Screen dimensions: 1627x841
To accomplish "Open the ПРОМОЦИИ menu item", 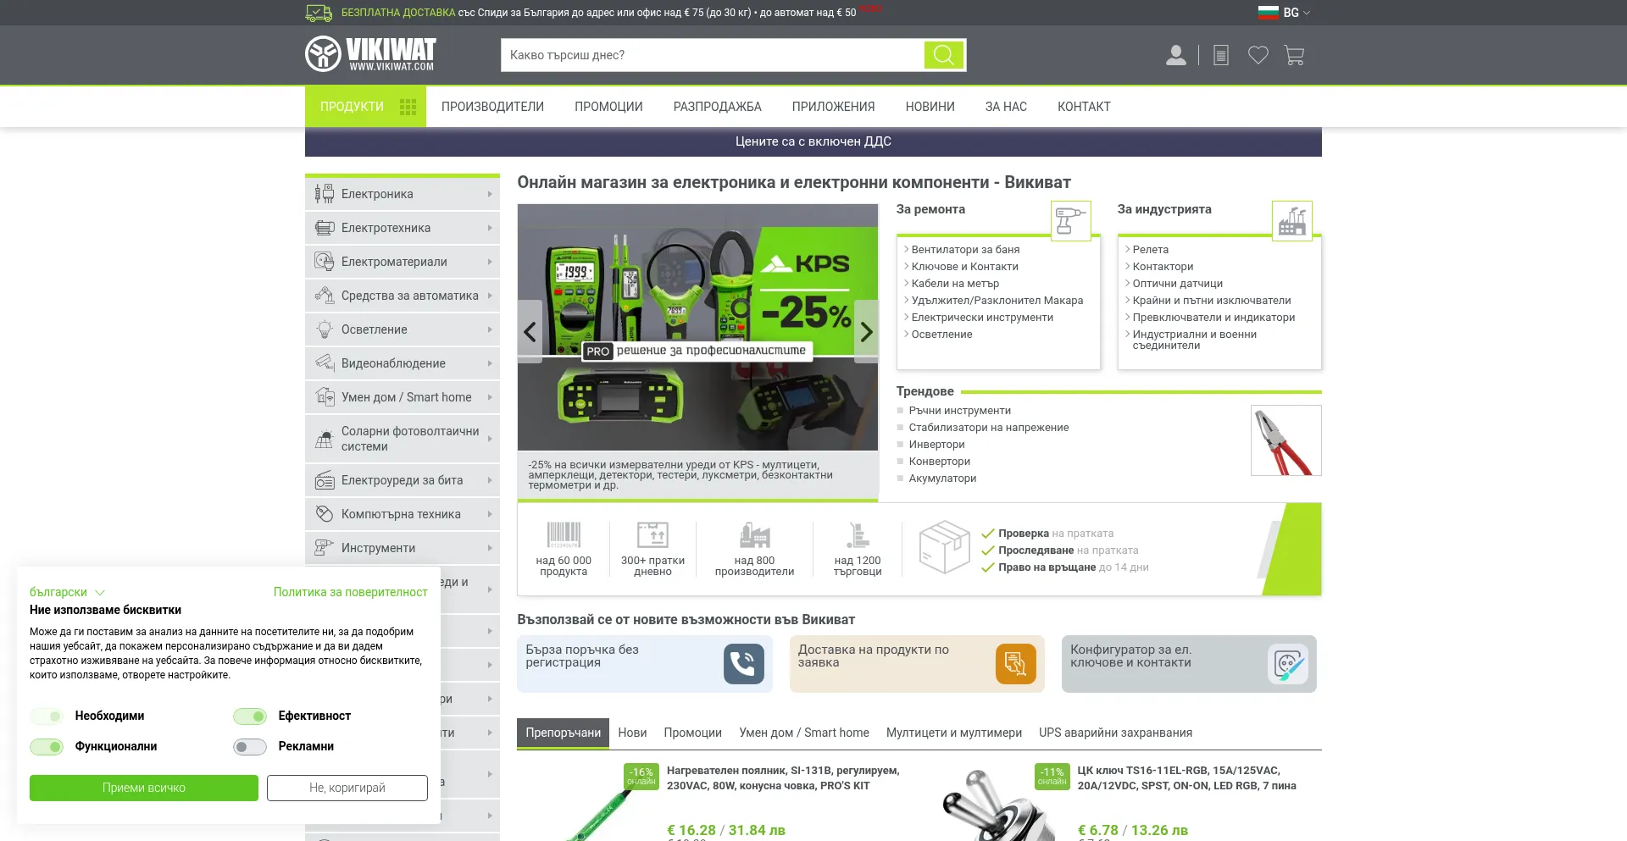I will (x=608, y=107).
